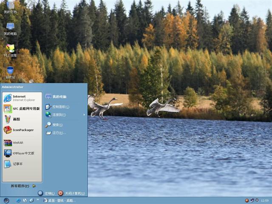Click the 12:59 taskbar clock

265,201
